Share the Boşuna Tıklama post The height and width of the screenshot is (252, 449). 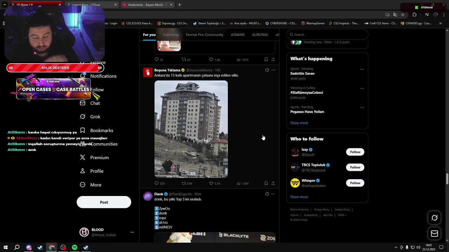(273, 183)
